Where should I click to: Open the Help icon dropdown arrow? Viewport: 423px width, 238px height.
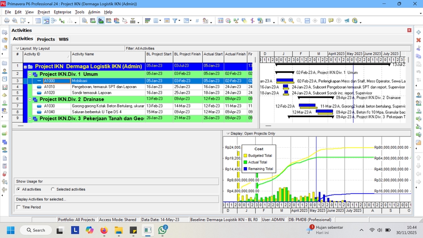[x=360, y=22]
